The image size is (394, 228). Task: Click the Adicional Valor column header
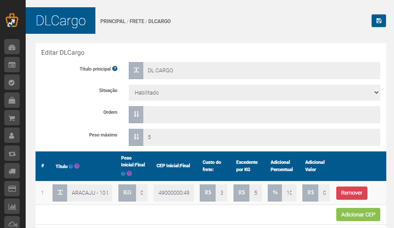pyautogui.click(x=315, y=166)
